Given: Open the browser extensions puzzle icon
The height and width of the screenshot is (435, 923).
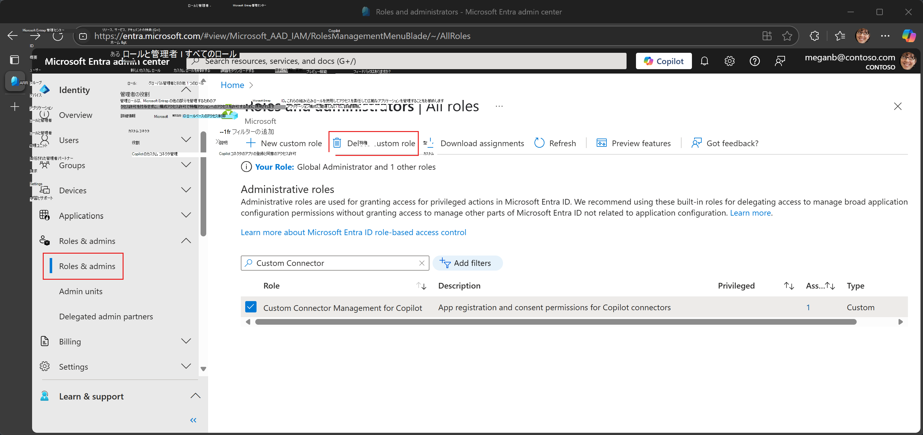Looking at the screenshot, I should (814, 36).
